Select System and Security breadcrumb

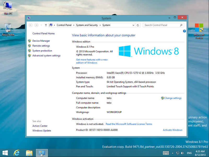pyautogui.click(x=87, y=25)
